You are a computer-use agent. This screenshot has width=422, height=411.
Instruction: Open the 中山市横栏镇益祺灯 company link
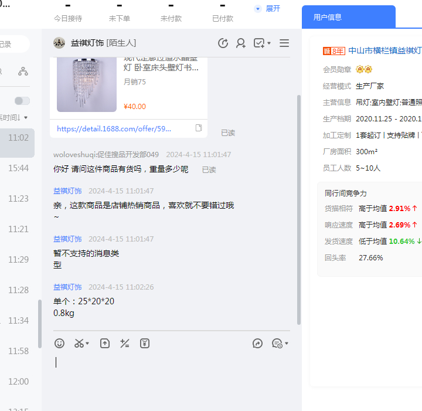[x=384, y=50]
